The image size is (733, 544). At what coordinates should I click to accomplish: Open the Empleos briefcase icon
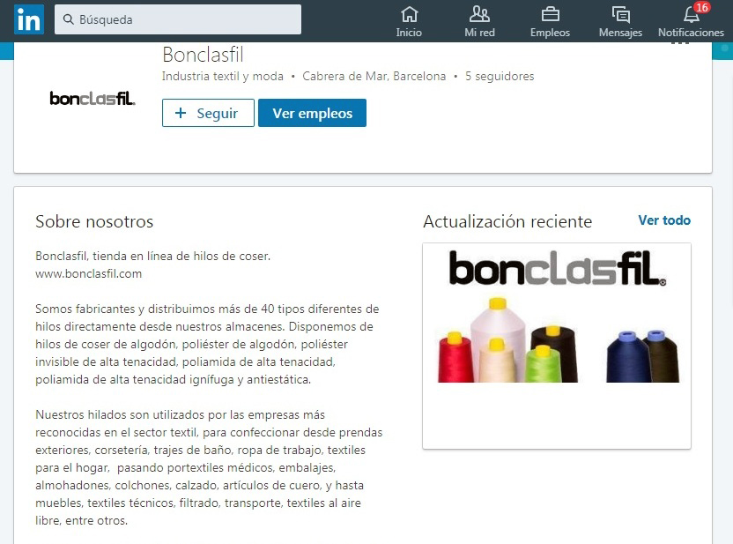551,14
